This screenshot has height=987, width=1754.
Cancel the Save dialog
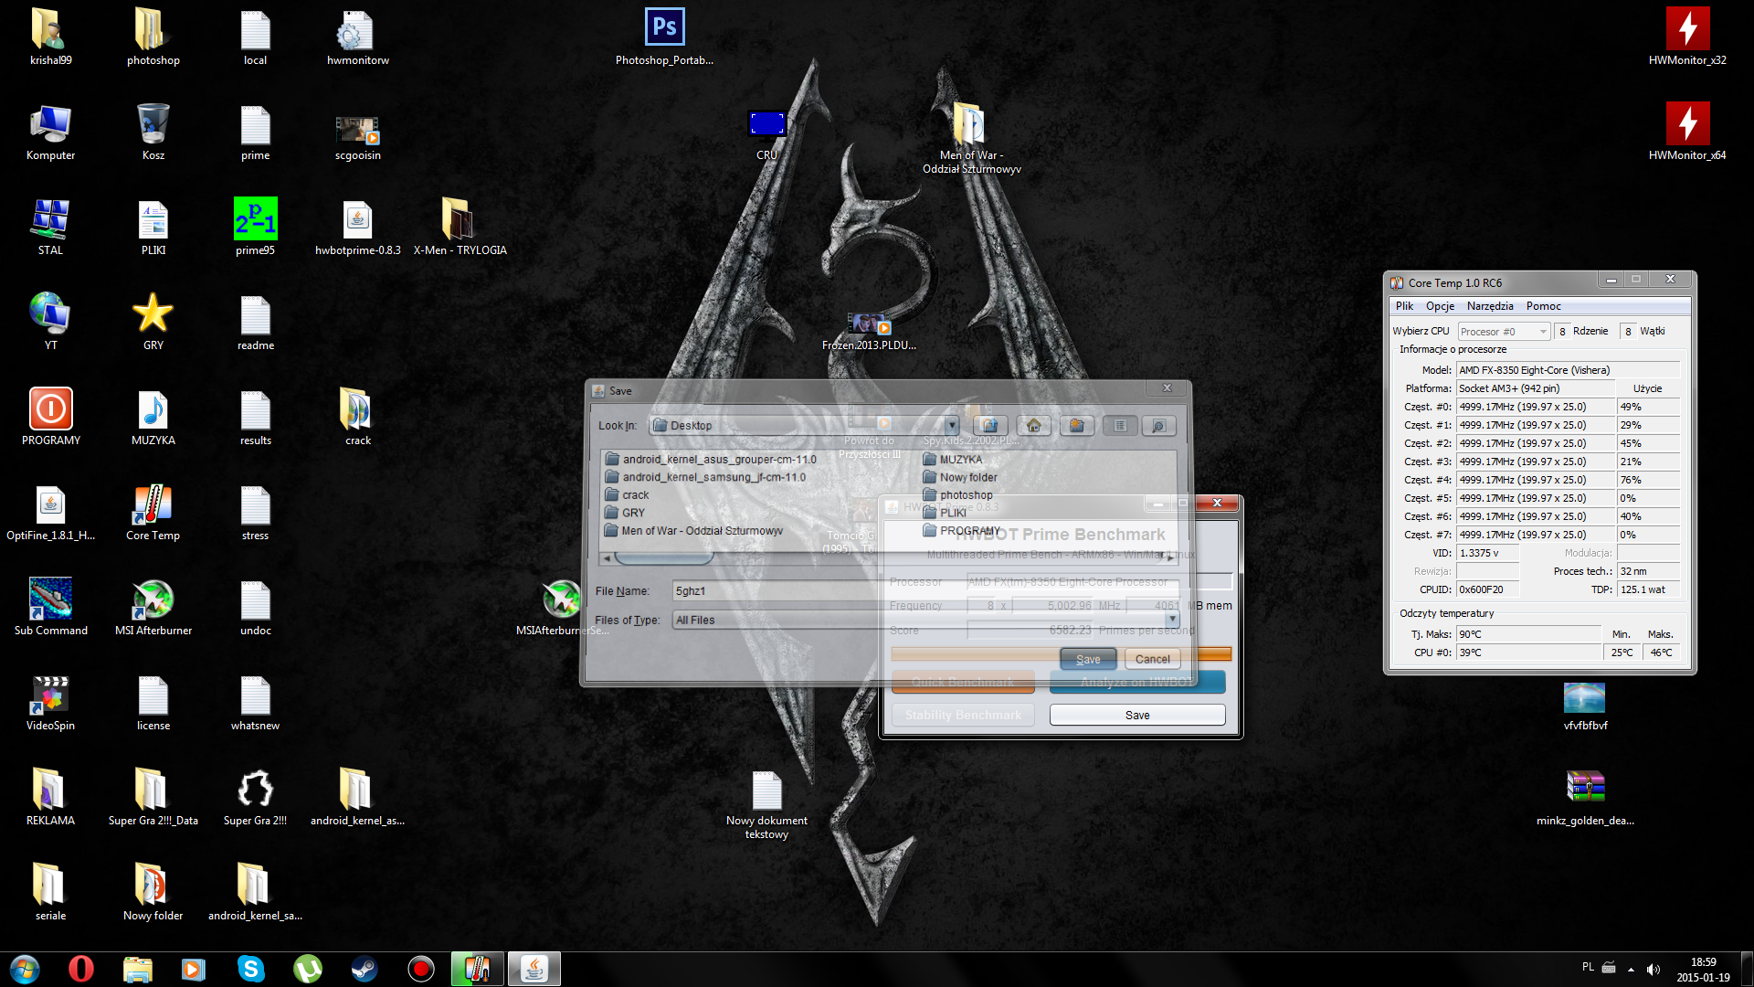coord(1152,659)
